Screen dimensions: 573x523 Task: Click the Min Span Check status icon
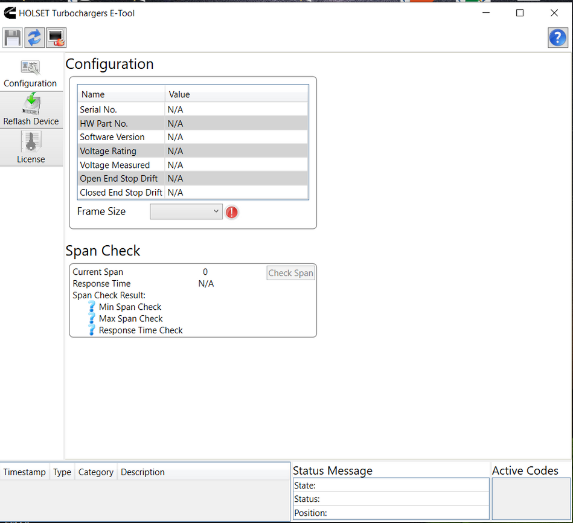tap(92, 307)
